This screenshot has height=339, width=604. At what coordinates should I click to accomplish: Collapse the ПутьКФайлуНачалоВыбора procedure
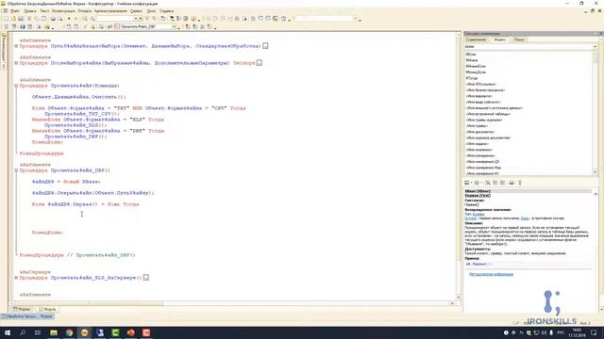coord(16,46)
